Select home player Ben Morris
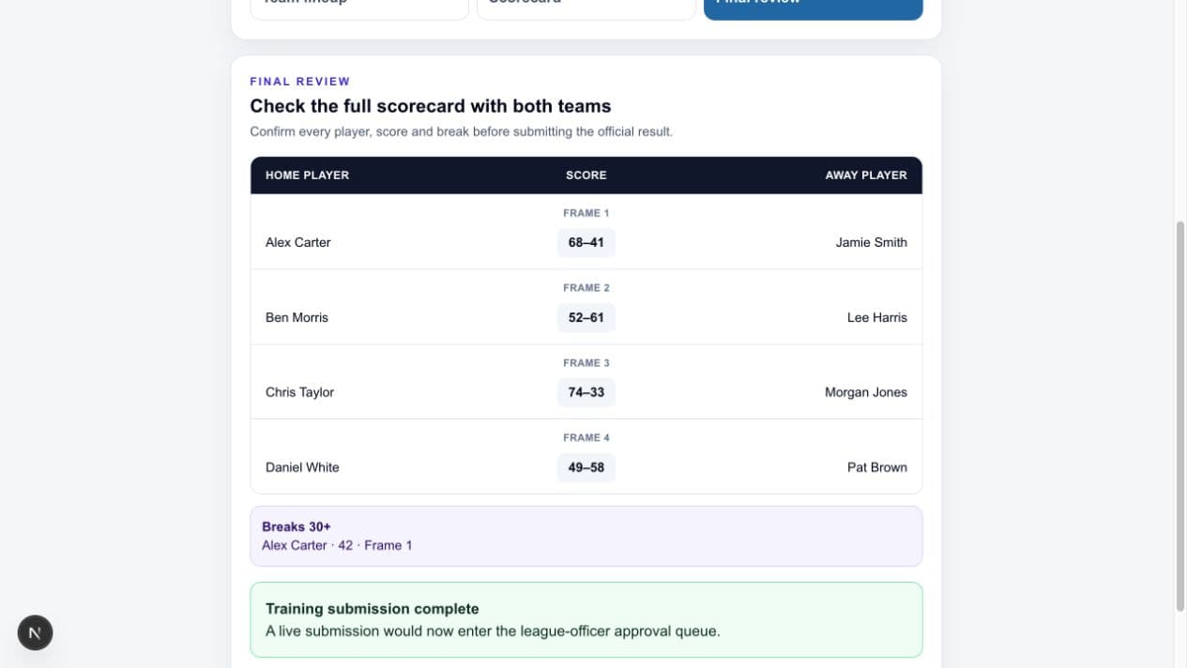 (x=297, y=317)
